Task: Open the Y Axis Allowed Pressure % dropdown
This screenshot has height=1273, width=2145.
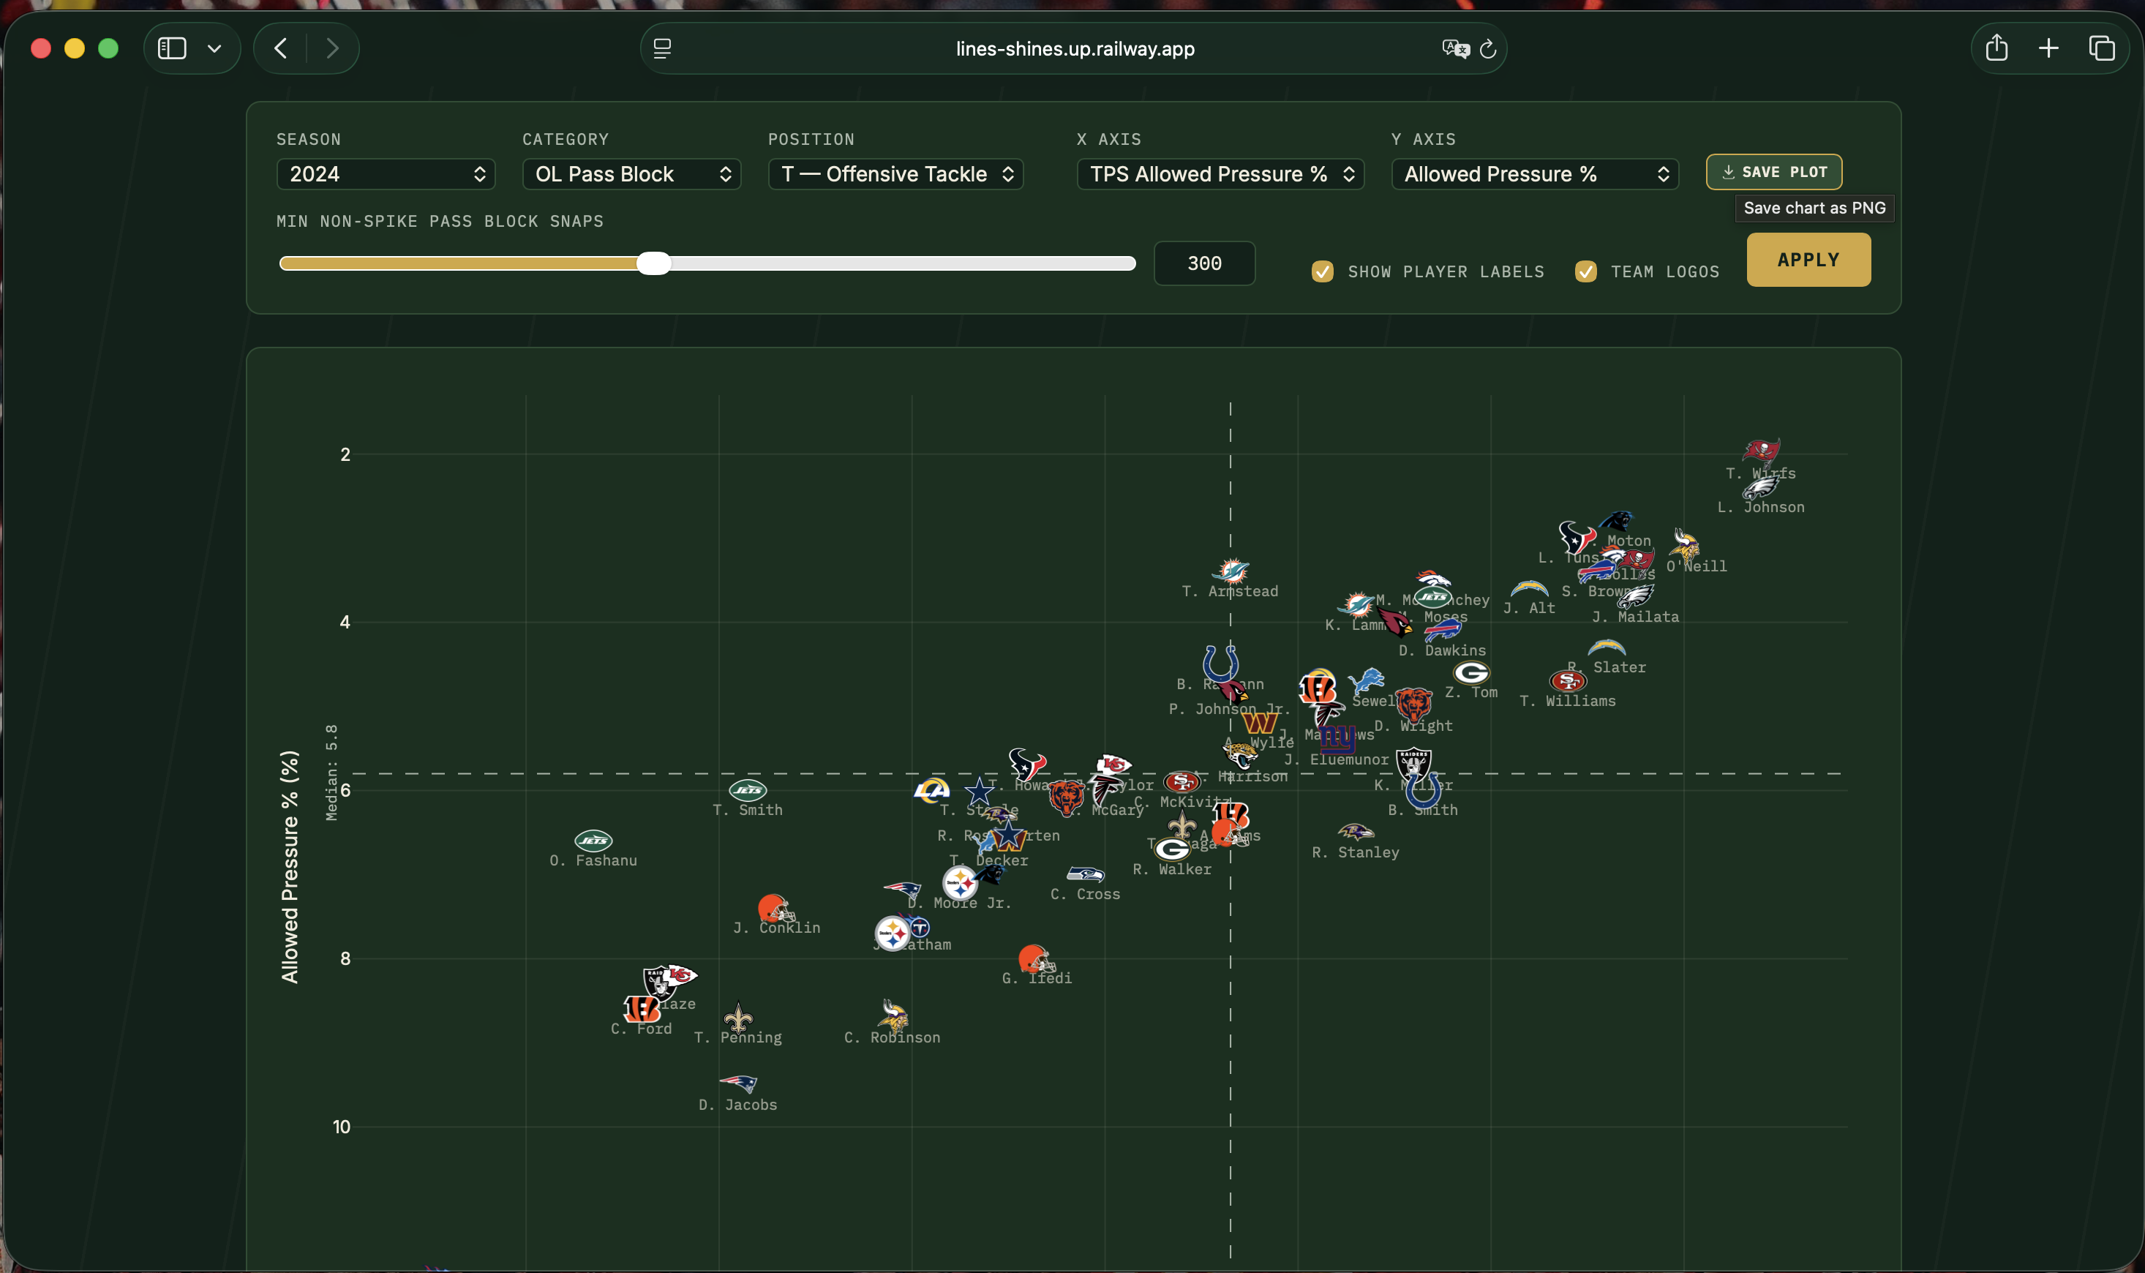Action: pos(1534,174)
